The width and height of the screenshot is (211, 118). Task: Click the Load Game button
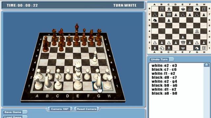[15, 117]
